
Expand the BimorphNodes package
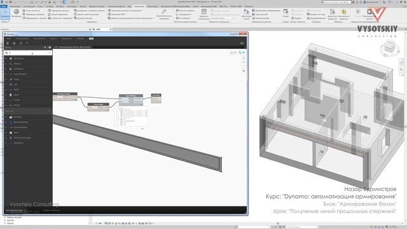tap(21, 122)
